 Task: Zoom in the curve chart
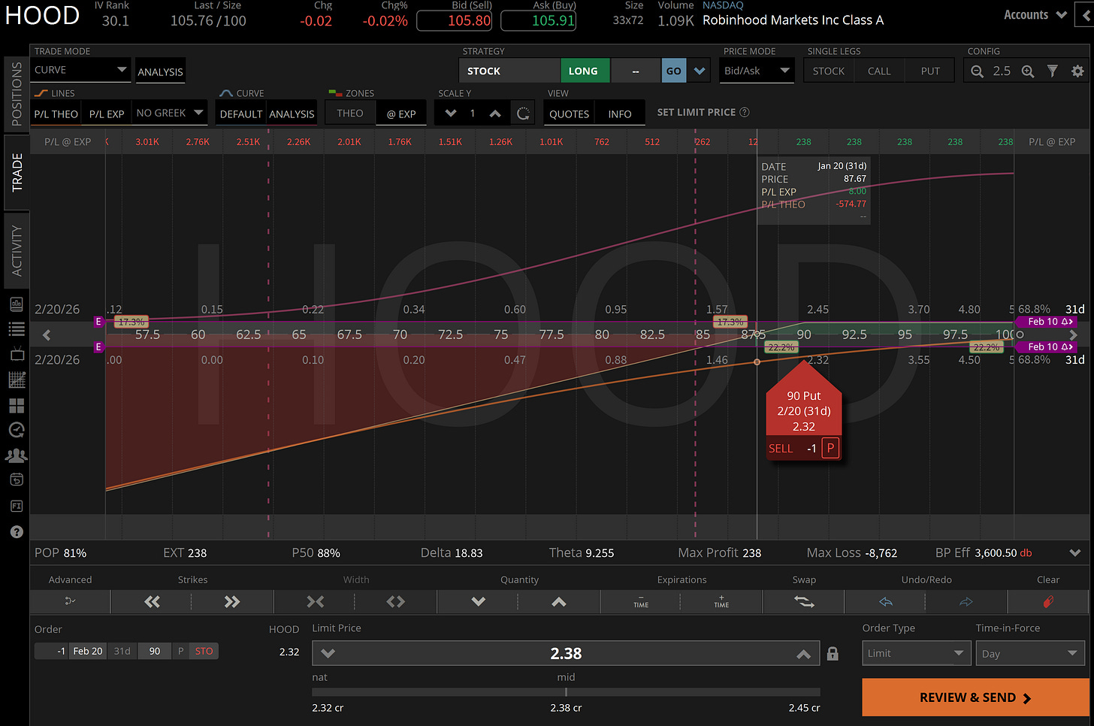pyautogui.click(x=1028, y=71)
